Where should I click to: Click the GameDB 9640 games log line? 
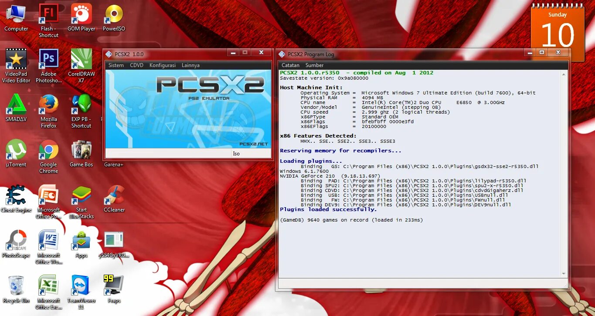(x=351, y=220)
